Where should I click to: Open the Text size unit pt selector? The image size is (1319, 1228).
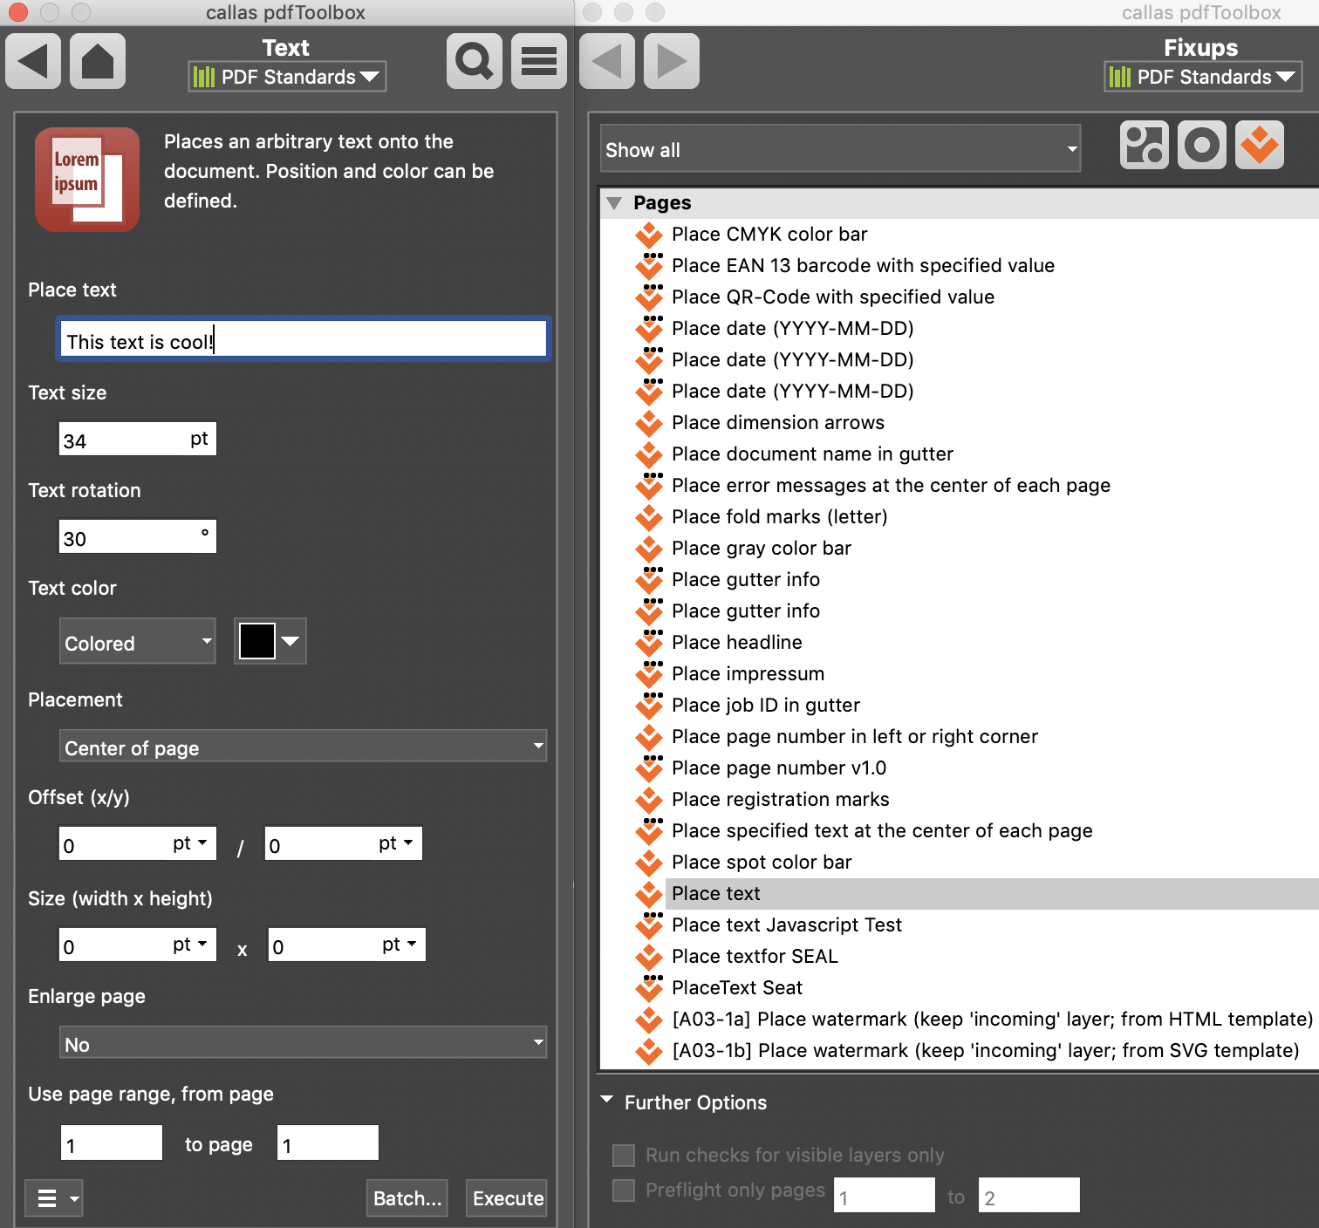(x=199, y=438)
